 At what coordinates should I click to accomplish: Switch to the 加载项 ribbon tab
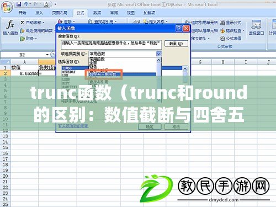point(149,13)
